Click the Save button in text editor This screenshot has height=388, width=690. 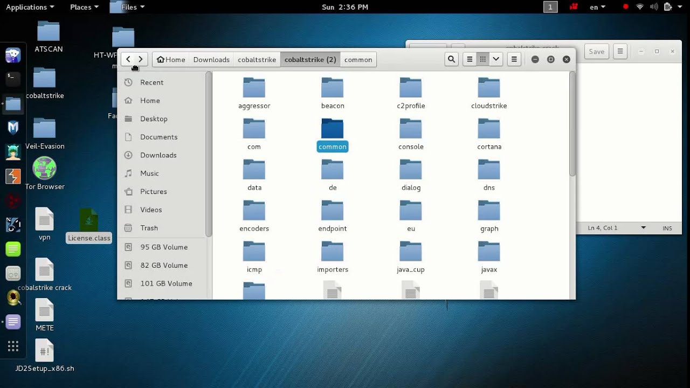(x=597, y=52)
